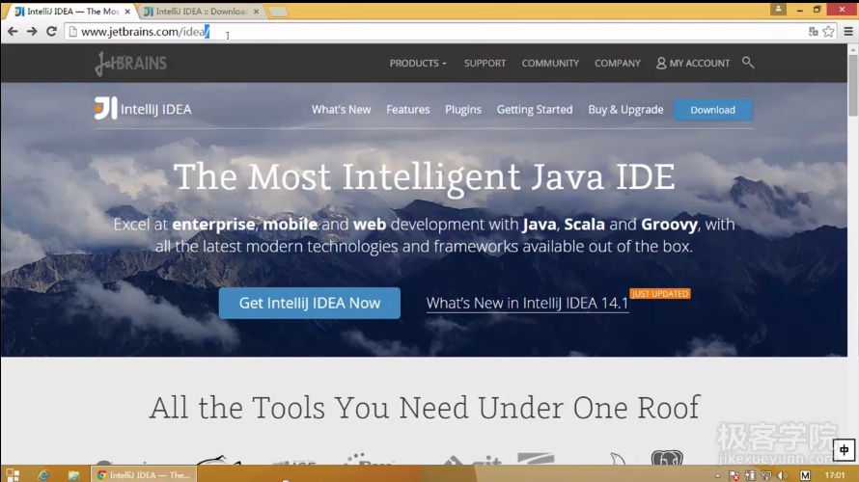Open the Windows Start menu
The height and width of the screenshot is (482, 859).
point(13,475)
